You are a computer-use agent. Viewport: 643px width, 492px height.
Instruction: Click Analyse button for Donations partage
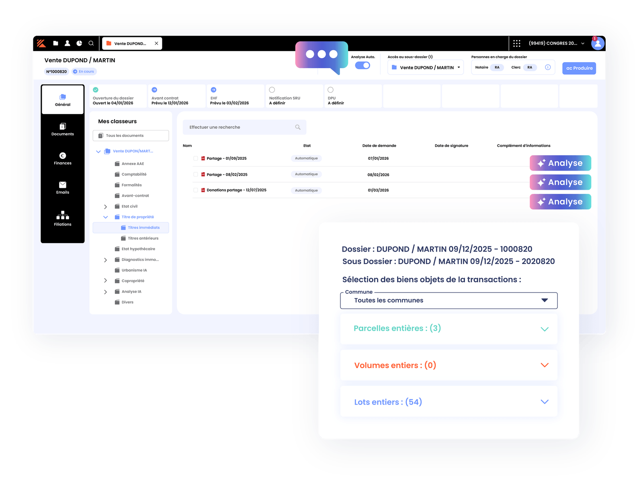pyautogui.click(x=560, y=201)
